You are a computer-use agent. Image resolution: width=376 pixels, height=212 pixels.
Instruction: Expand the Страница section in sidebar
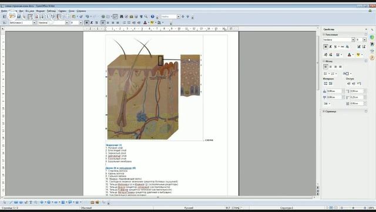[324, 111]
